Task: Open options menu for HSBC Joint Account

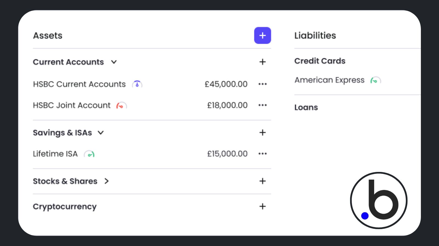Action: 263,105
